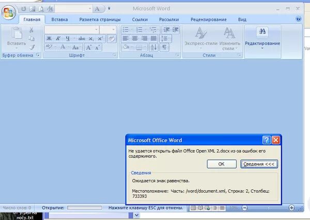Image resolution: width=310 pixels, height=220 pixels.
Task: Switch to the Рассылки tab
Action: (169, 20)
